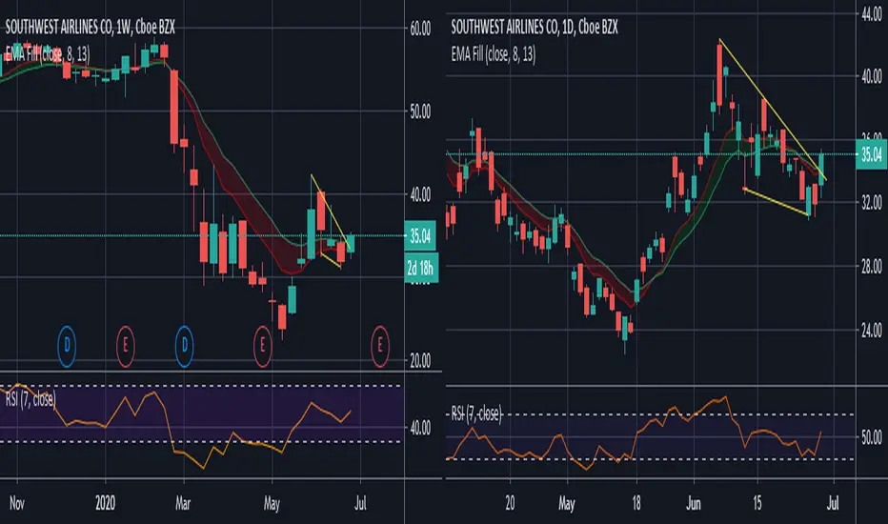Click the 35.04 price tag on weekly chart
The height and width of the screenshot is (524, 888).
pos(420,236)
